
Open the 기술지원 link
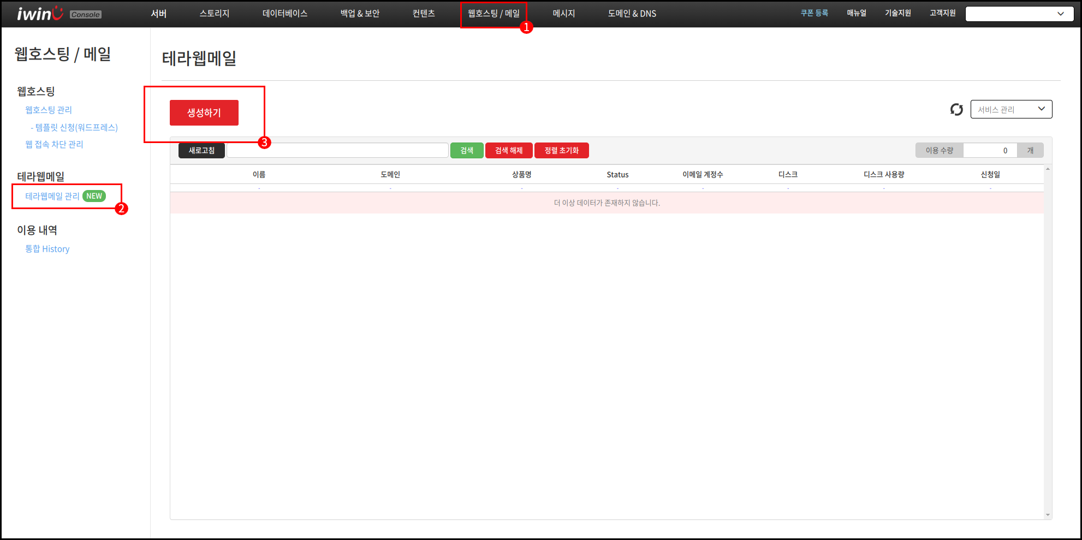(x=898, y=13)
